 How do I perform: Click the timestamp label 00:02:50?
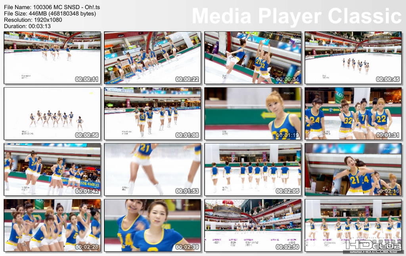(x=288, y=247)
